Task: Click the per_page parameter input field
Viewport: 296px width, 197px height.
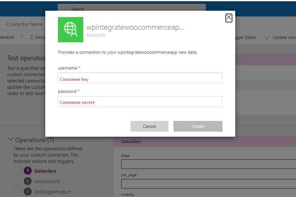Action: (209, 184)
